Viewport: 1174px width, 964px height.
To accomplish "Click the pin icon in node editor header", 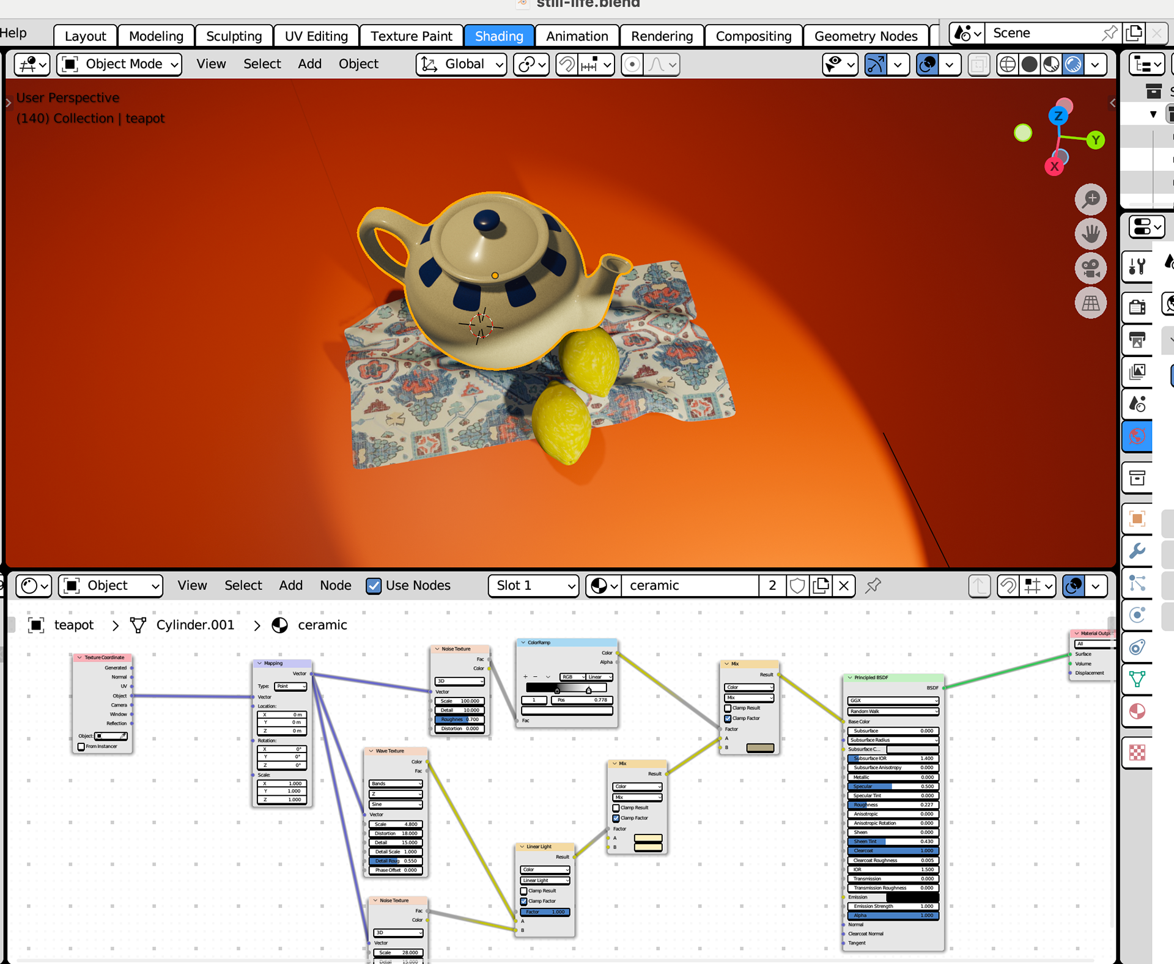I will point(874,586).
